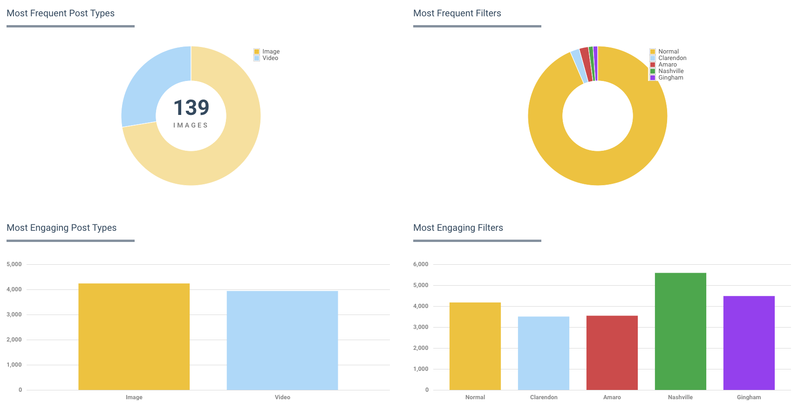Click the blue Video engagement bar

pos(282,340)
